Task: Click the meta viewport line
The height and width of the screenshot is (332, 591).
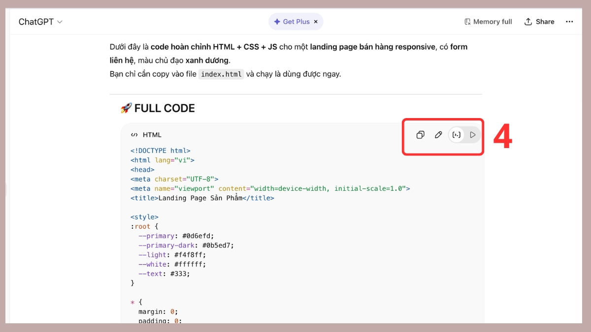Action: [270, 188]
